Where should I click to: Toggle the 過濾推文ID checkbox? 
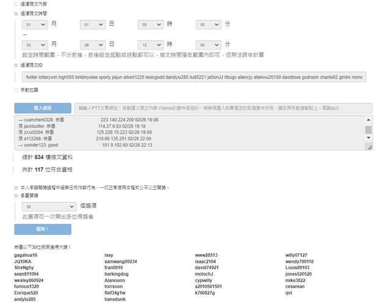point(16,65)
